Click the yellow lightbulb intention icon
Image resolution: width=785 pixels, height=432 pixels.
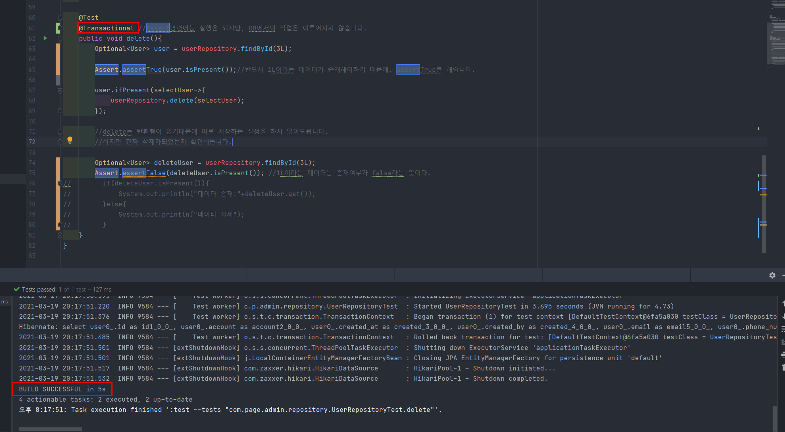pos(70,140)
